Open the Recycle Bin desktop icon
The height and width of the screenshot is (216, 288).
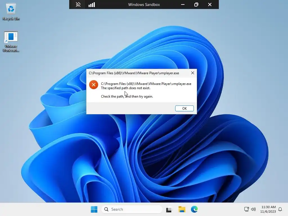click(11, 12)
